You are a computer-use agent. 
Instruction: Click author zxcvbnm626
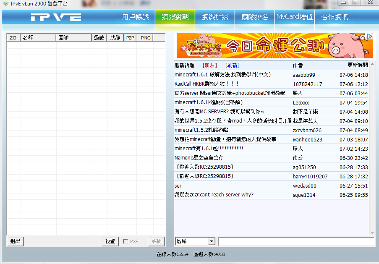coord(307,130)
